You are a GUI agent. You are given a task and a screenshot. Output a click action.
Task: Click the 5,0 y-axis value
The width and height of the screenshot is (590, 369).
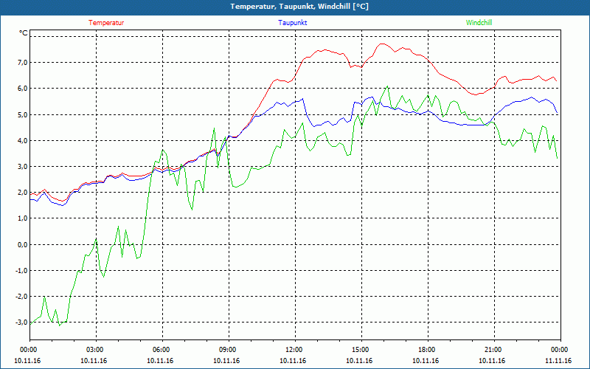23,114
